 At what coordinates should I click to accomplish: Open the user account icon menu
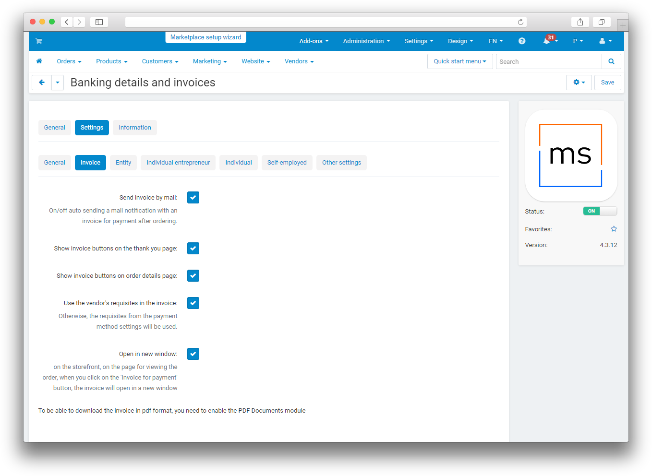pos(605,41)
